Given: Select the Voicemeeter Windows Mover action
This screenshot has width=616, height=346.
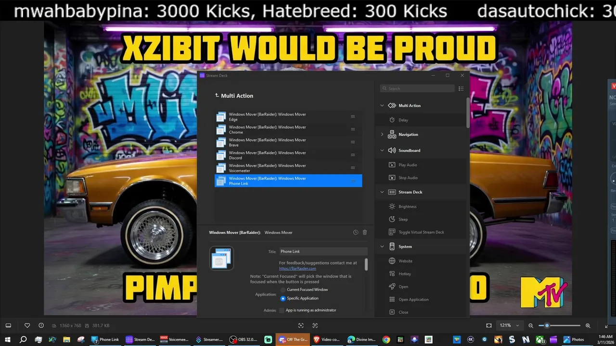Looking at the screenshot, I should (288, 168).
